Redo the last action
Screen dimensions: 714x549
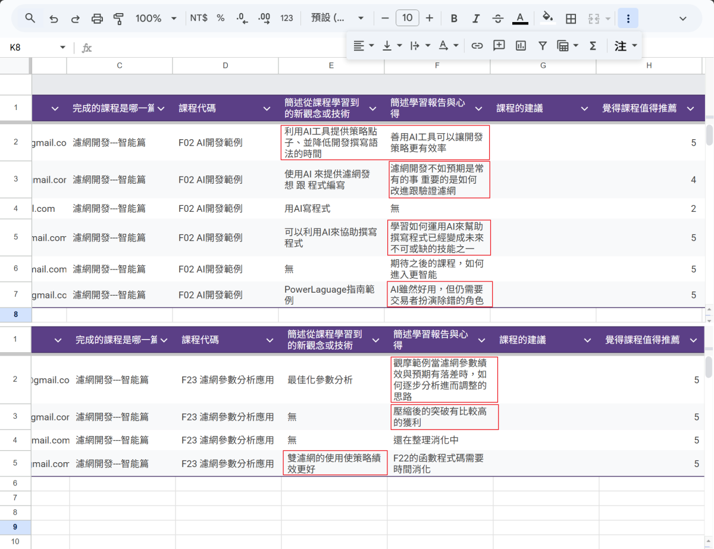point(75,18)
